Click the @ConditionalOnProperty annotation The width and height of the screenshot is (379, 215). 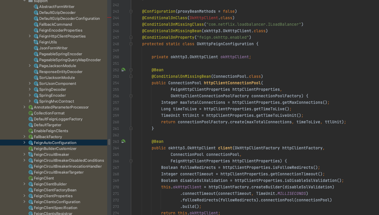click(x=168, y=37)
